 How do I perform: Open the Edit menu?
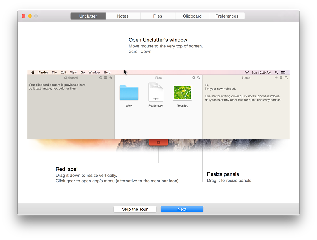point(63,72)
